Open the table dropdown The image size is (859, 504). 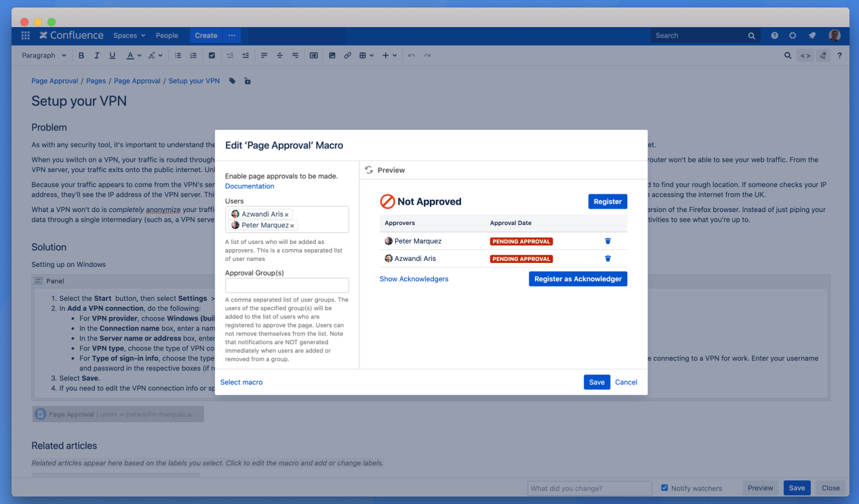pos(366,56)
